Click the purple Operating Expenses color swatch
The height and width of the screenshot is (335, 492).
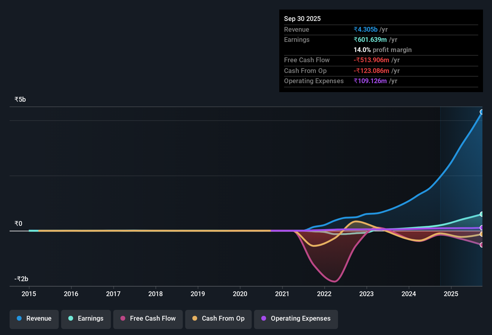pos(263,319)
